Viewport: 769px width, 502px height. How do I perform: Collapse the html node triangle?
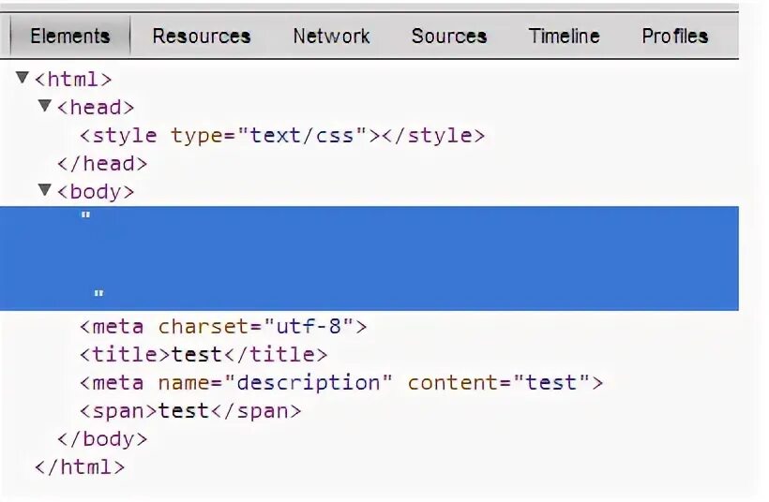23,78
